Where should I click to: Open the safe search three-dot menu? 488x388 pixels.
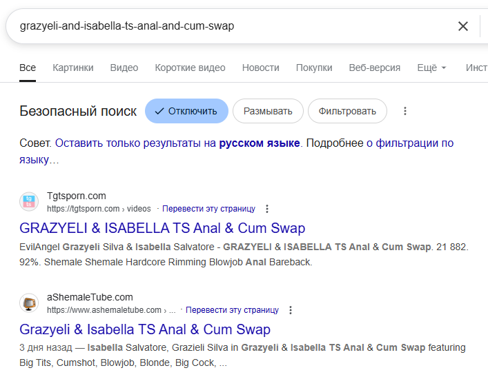pyautogui.click(x=405, y=111)
